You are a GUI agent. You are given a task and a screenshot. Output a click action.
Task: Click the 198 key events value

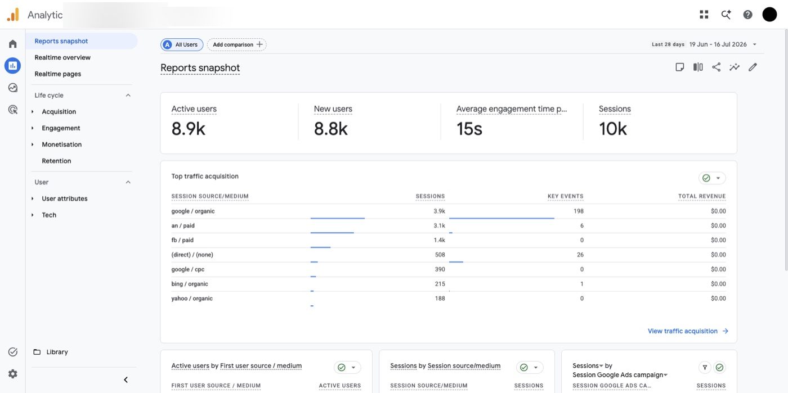click(x=578, y=211)
